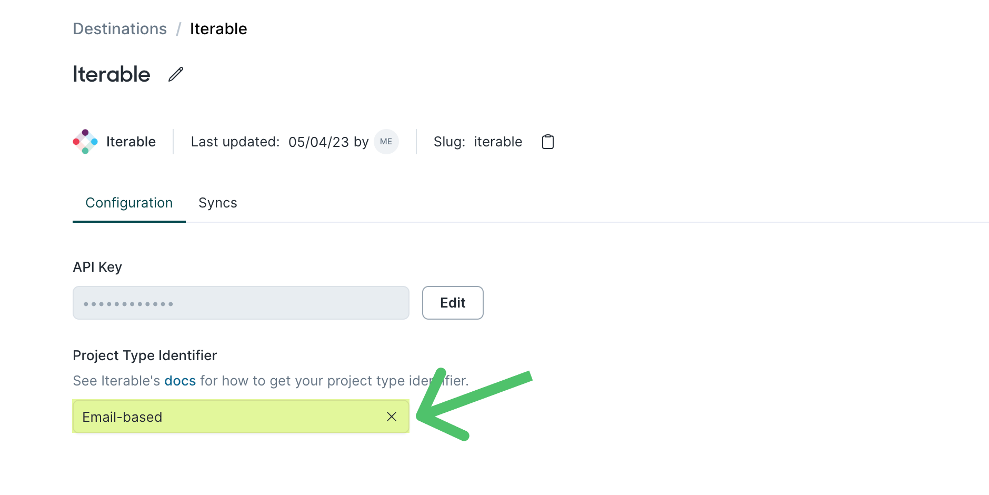The image size is (989, 495).
Task: Click the colorful Iterable brand mark
Action: click(84, 141)
